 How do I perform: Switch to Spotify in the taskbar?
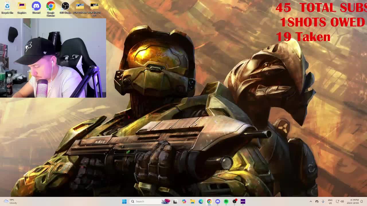point(226,201)
